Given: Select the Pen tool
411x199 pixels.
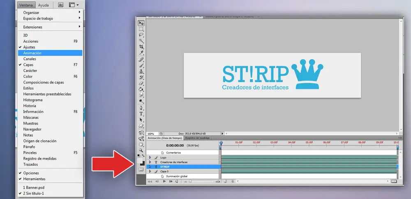Looking at the screenshot, I should coord(141,108).
